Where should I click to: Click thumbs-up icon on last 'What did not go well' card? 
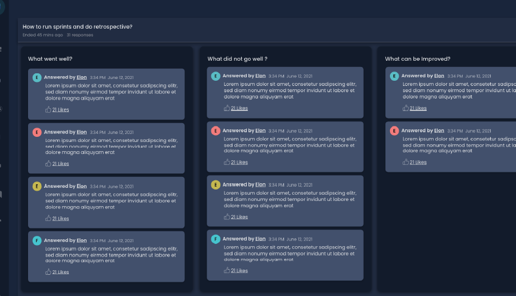(227, 270)
